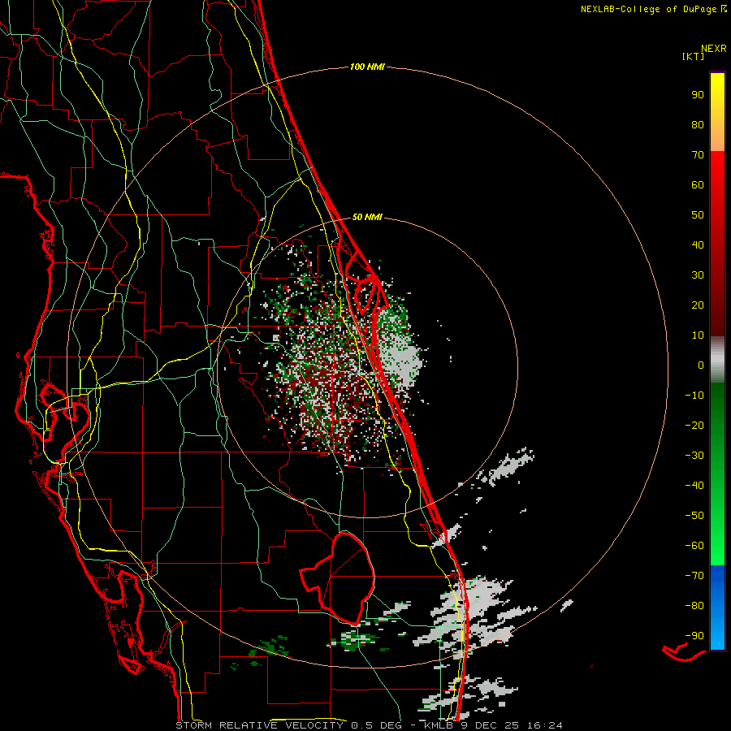
Task: Select the 10 value on velocity scale
Action: [x=698, y=335]
